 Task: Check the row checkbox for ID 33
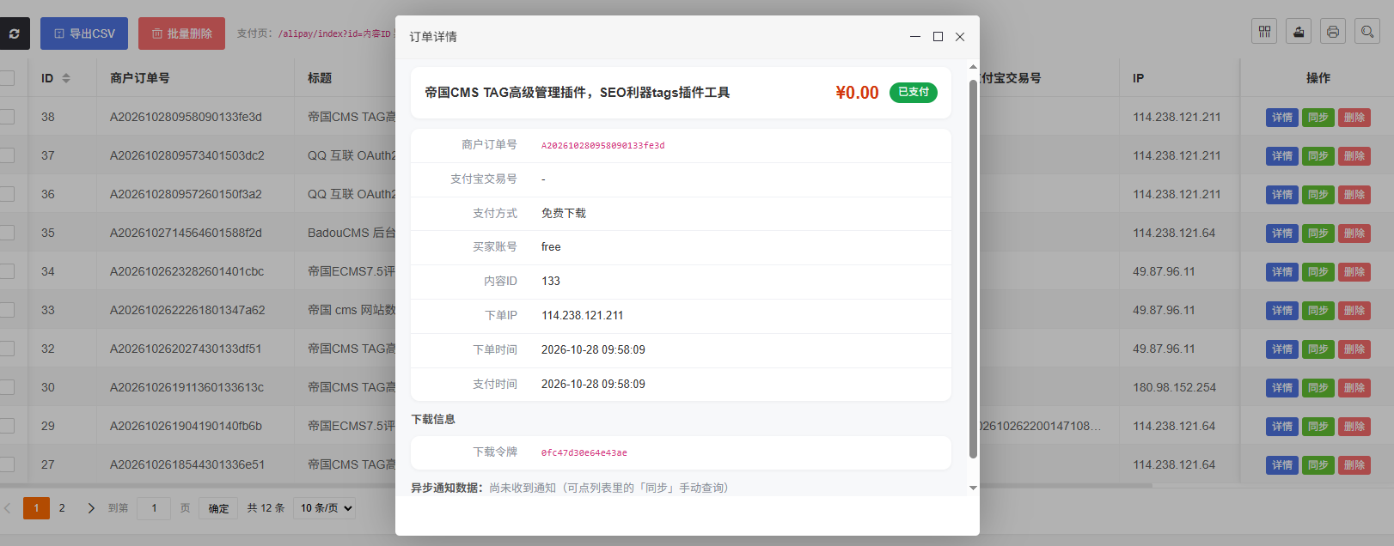click(x=7, y=310)
